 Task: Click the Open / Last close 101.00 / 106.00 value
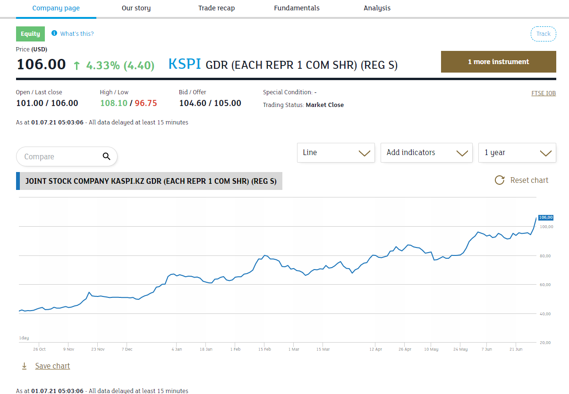point(47,103)
